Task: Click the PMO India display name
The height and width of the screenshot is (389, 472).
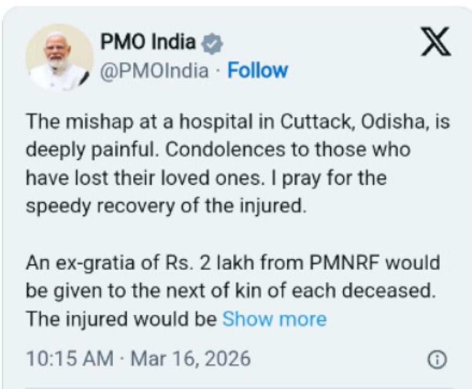Action: 147,41
